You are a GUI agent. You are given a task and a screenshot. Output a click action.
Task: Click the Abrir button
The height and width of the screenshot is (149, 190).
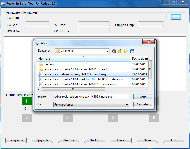point(143,97)
